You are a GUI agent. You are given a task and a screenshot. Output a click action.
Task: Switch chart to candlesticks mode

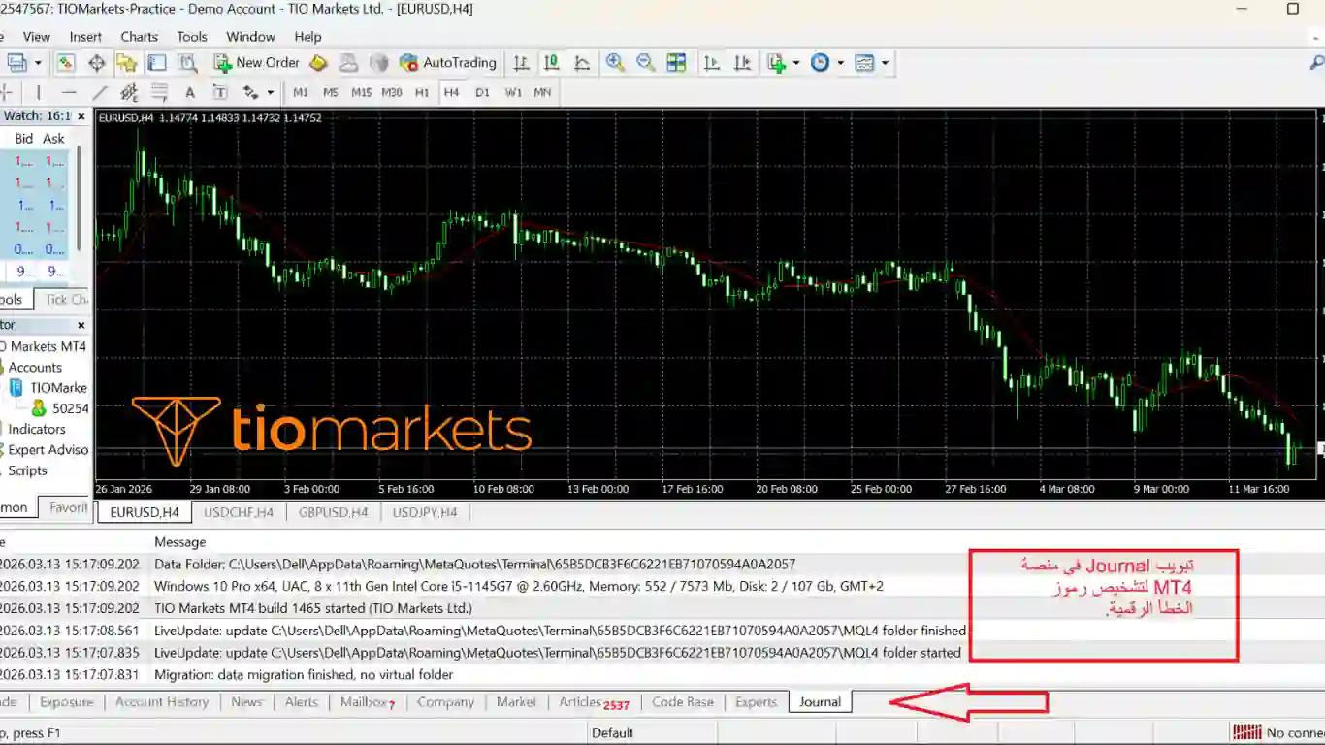coord(551,63)
